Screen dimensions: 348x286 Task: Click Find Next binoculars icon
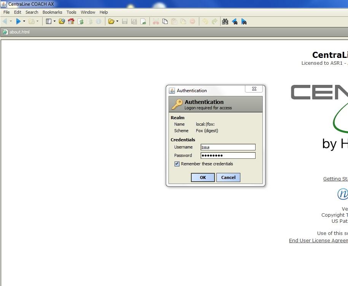[x=244, y=22]
